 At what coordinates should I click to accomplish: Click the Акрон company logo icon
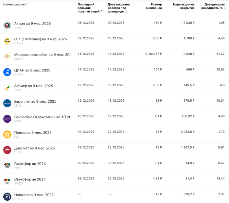(7, 25)
